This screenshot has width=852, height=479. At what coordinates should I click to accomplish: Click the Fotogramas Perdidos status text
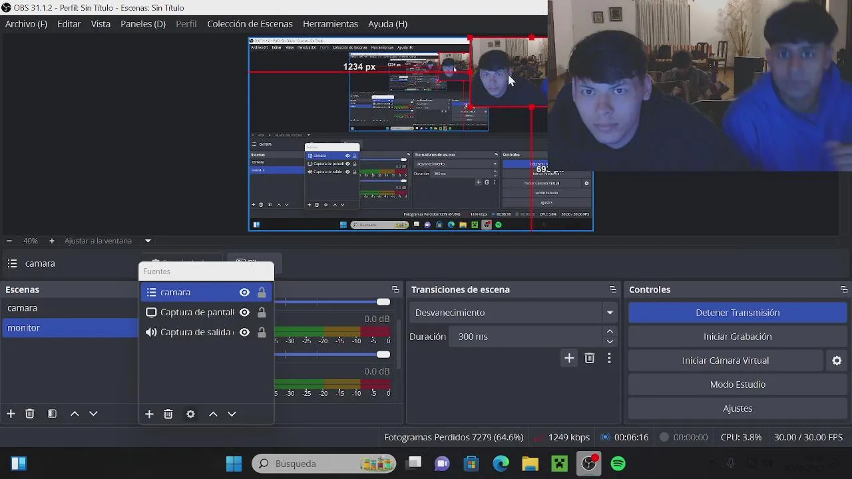453,437
